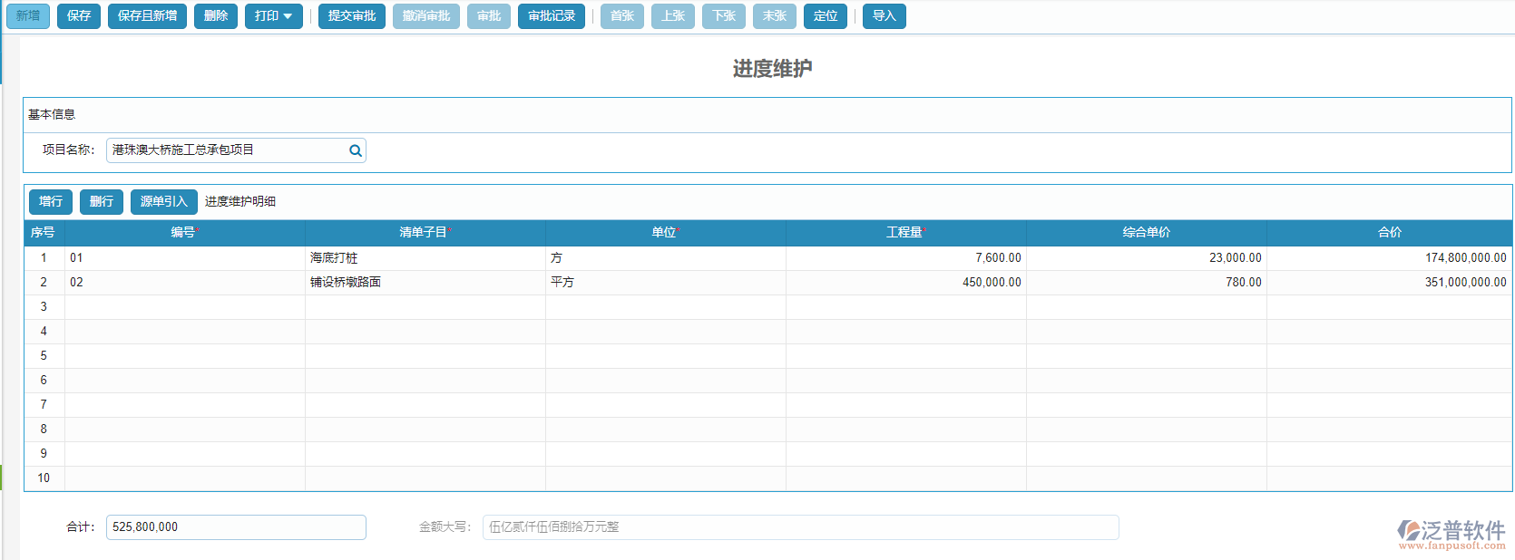Click the 删除 toolbar button

click(x=216, y=16)
